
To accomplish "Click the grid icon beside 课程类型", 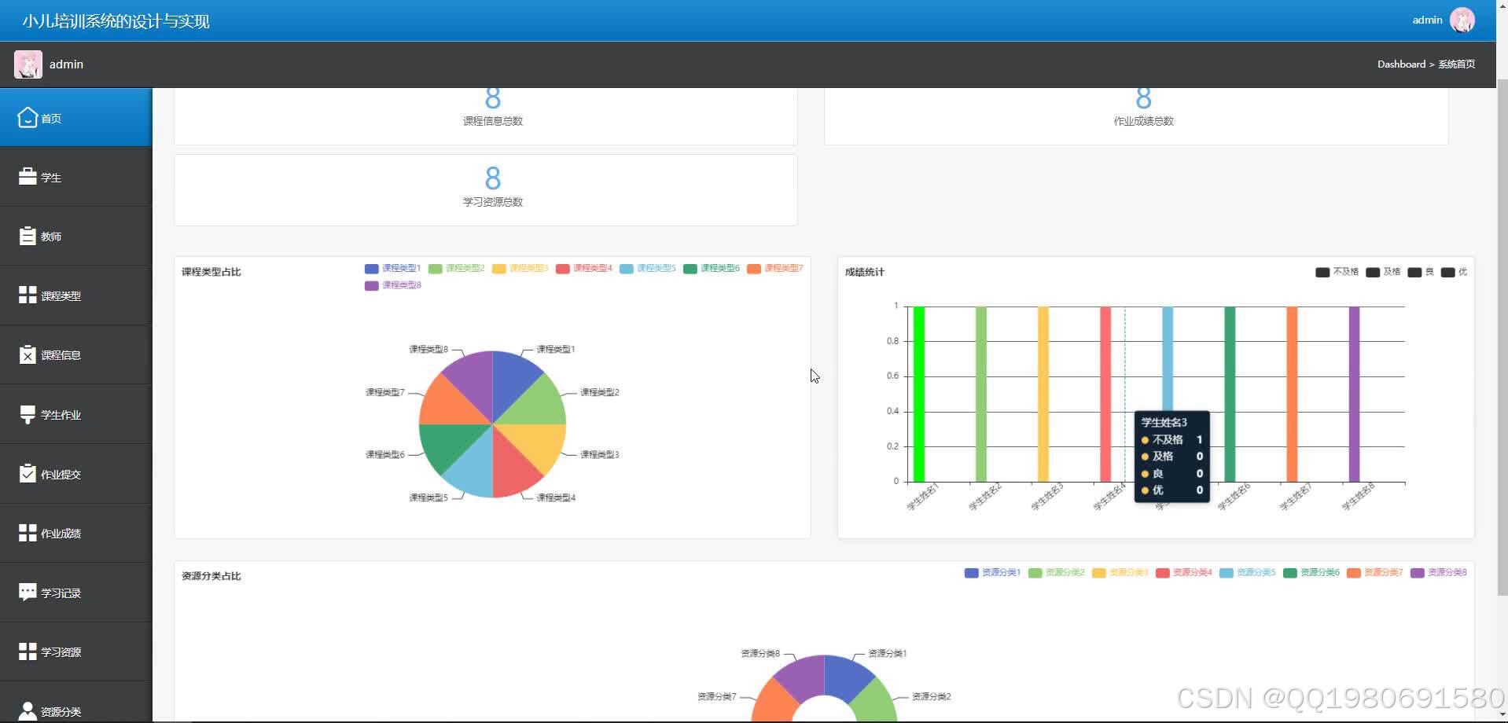I will (28, 295).
